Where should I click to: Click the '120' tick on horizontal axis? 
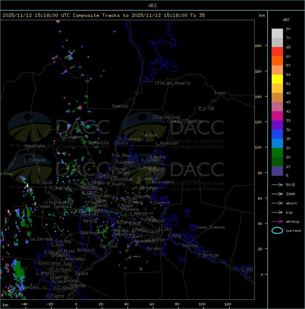point(228,304)
